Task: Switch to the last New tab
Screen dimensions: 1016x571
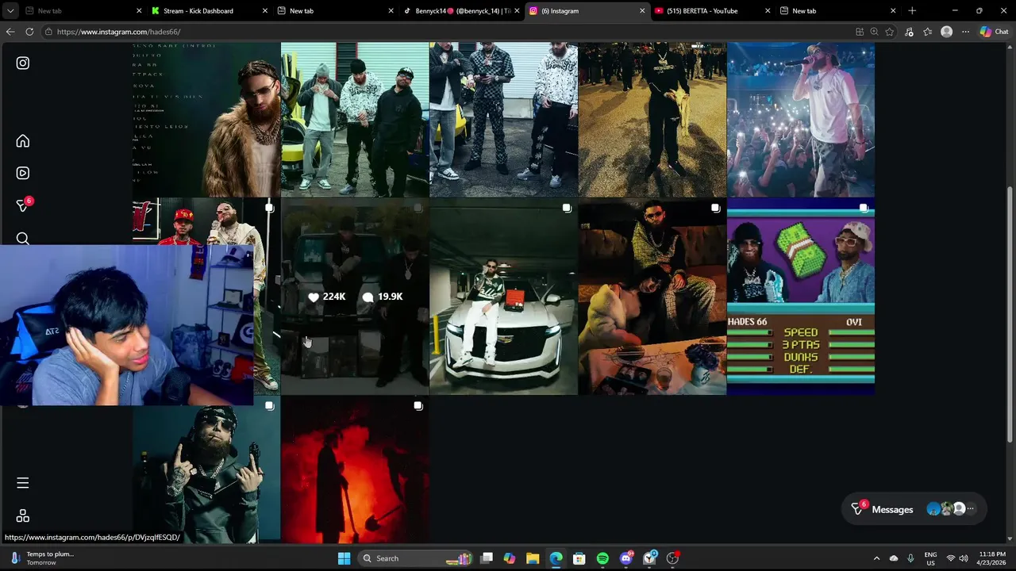Action: [x=837, y=11]
